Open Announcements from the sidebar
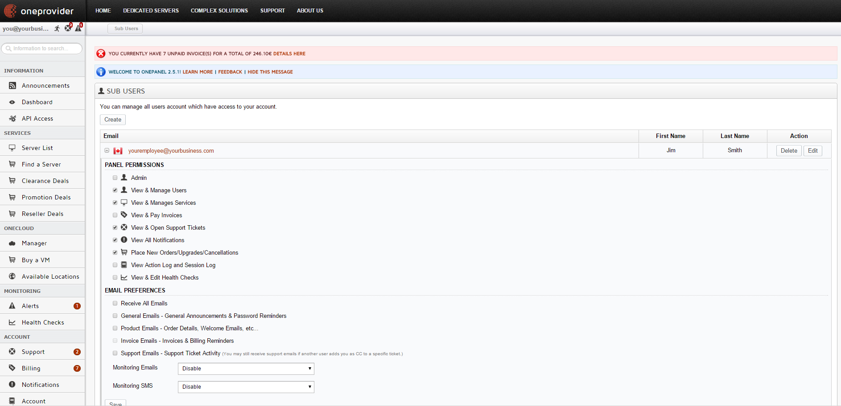 click(x=45, y=85)
